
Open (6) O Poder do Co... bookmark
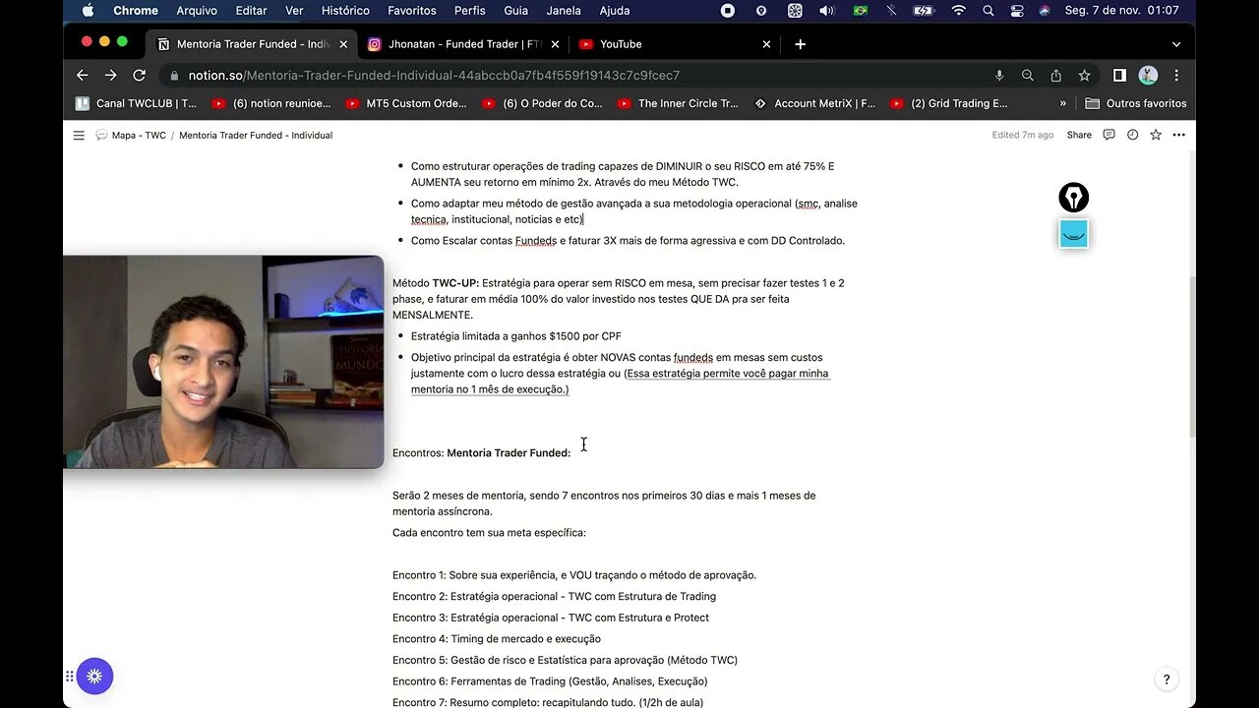pos(542,103)
